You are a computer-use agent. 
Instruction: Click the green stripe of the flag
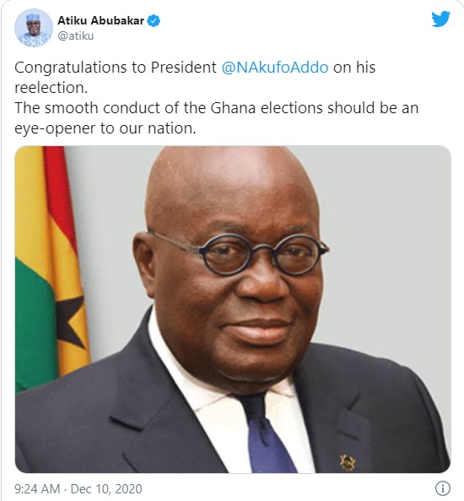pos(34,323)
